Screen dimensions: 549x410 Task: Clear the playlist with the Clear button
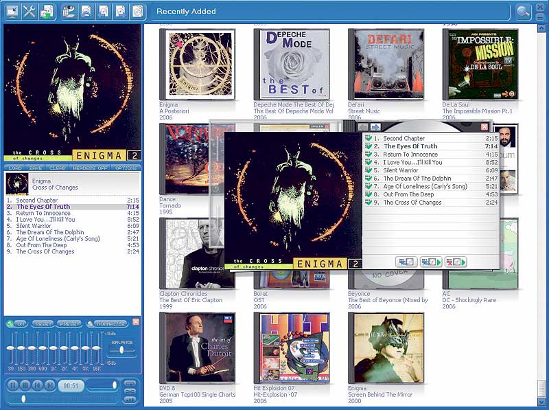coord(58,168)
